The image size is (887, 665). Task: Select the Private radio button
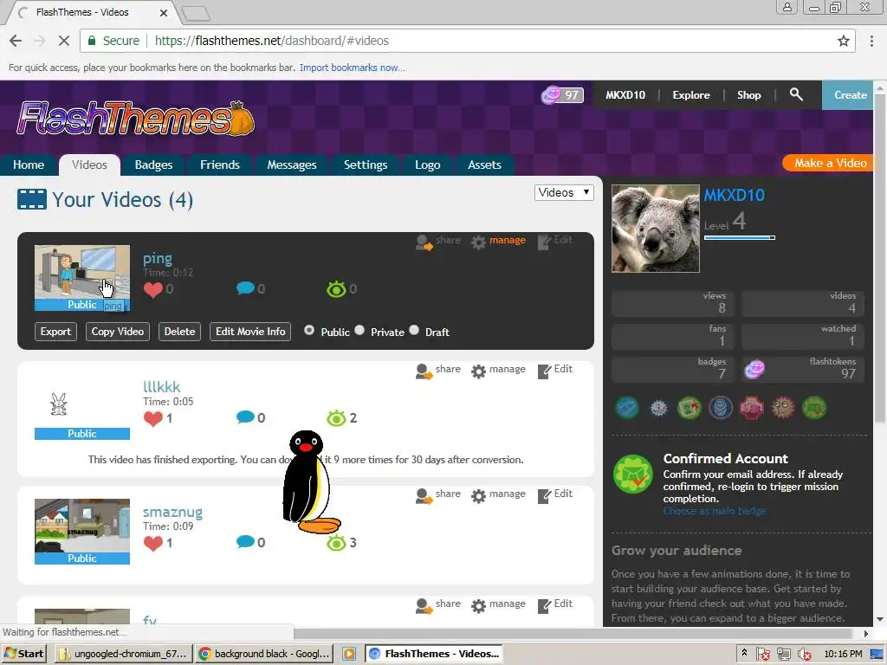359,330
